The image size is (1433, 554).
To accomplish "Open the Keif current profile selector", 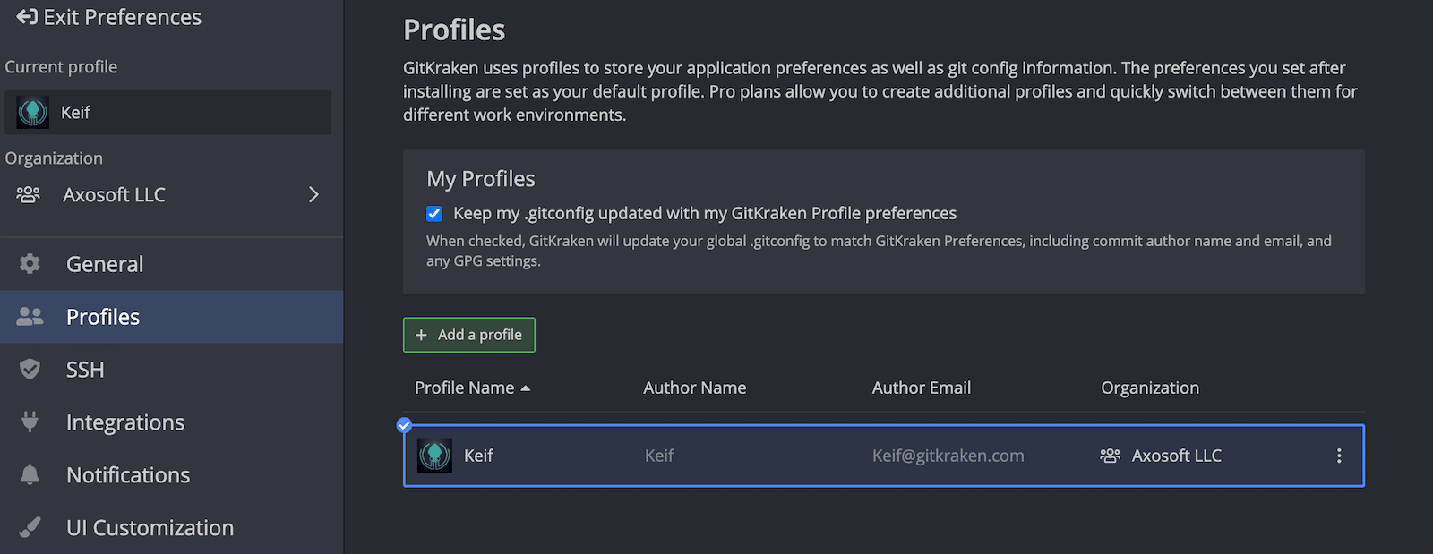I will tap(168, 113).
